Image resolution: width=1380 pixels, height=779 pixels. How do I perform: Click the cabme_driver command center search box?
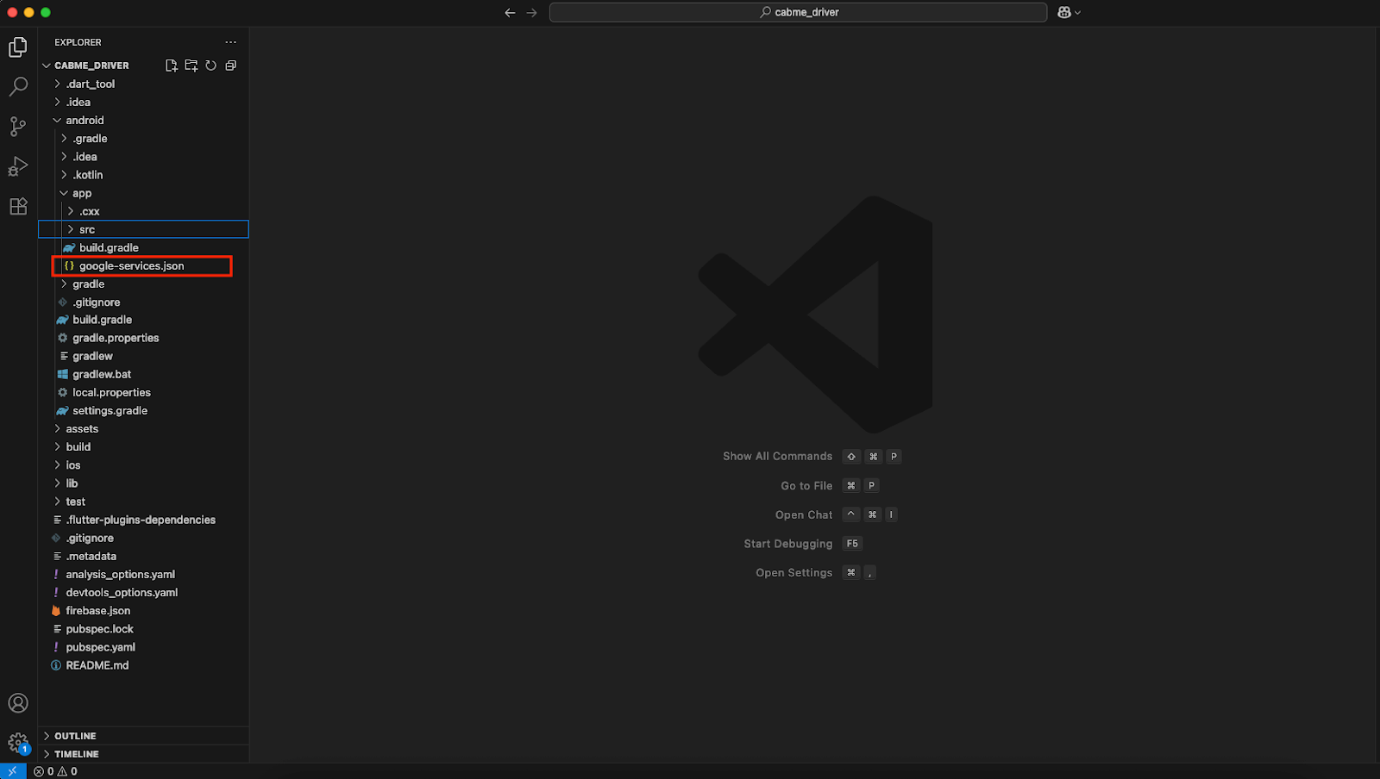(798, 12)
